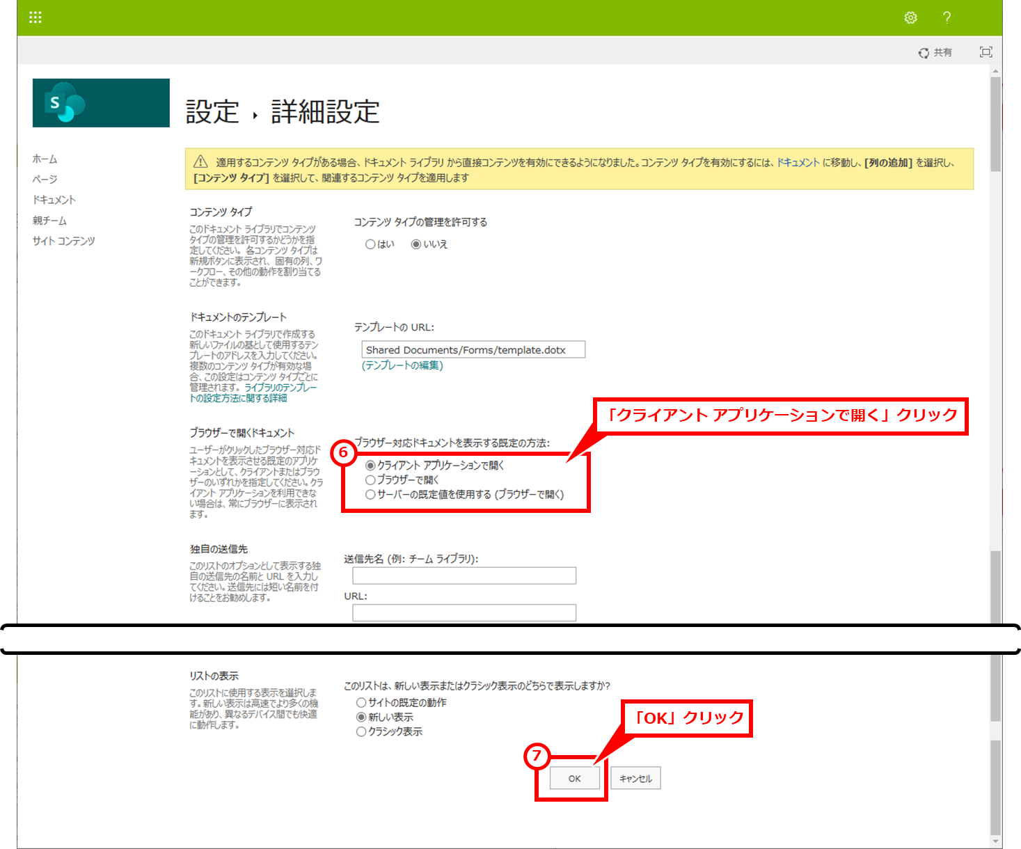Click the 送信先名 input field
The width and height of the screenshot is (1021, 849).
tap(464, 576)
